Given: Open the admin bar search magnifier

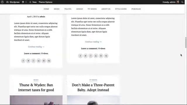Looking at the screenshot, I should (x=182, y=2).
